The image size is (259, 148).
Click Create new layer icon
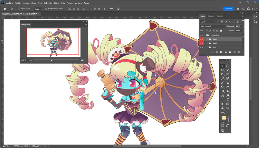pos(234,52)
